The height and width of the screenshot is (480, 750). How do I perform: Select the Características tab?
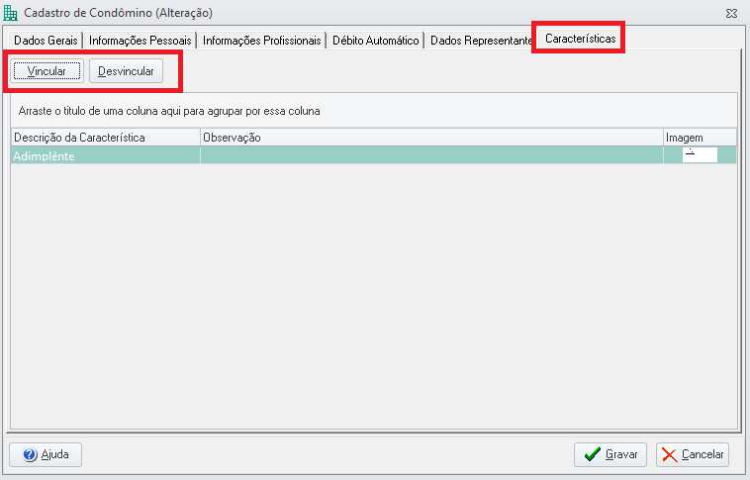point(580,39)
